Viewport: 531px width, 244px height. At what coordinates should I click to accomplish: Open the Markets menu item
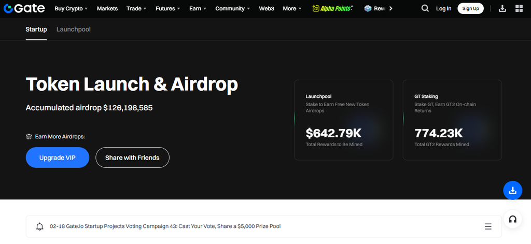107,8
